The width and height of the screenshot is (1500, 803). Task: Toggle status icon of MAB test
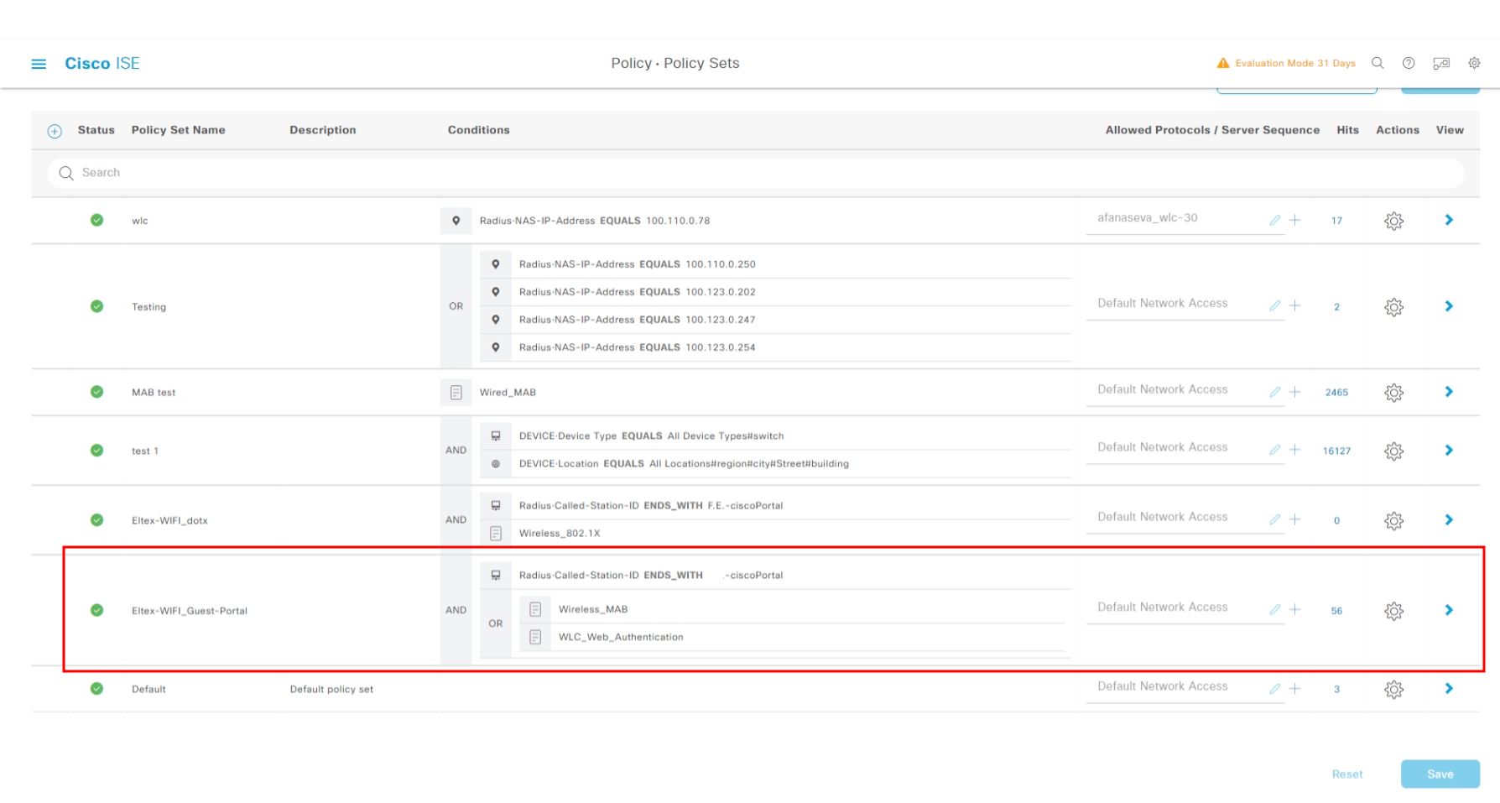point(97,392)
